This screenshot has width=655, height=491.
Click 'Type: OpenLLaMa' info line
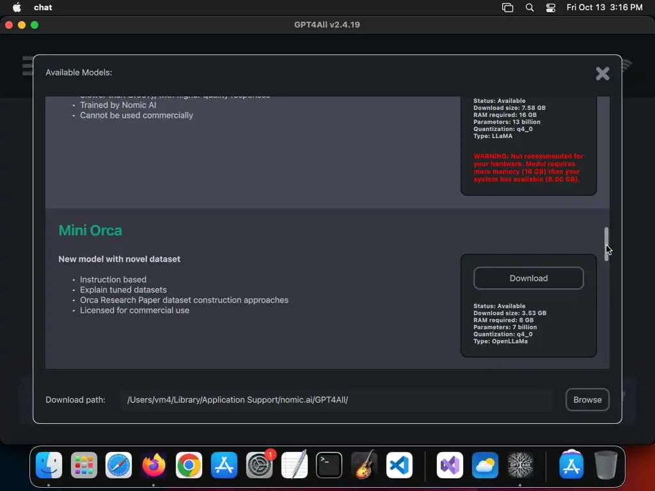point(500,341)
